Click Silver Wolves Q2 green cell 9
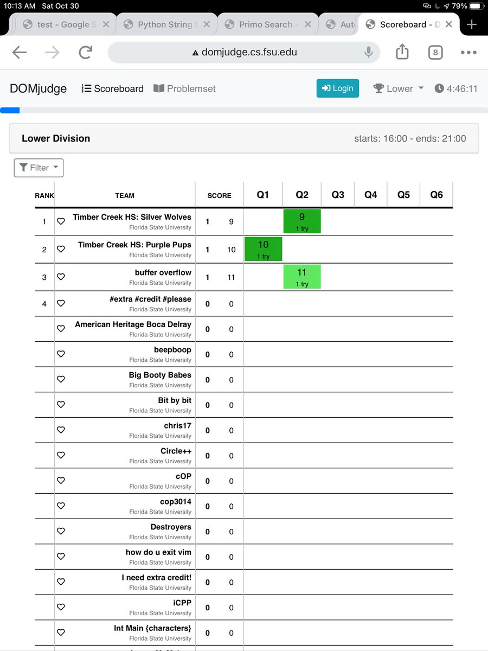The width and height of the screenshot is (488, 651). coord(302,221)
